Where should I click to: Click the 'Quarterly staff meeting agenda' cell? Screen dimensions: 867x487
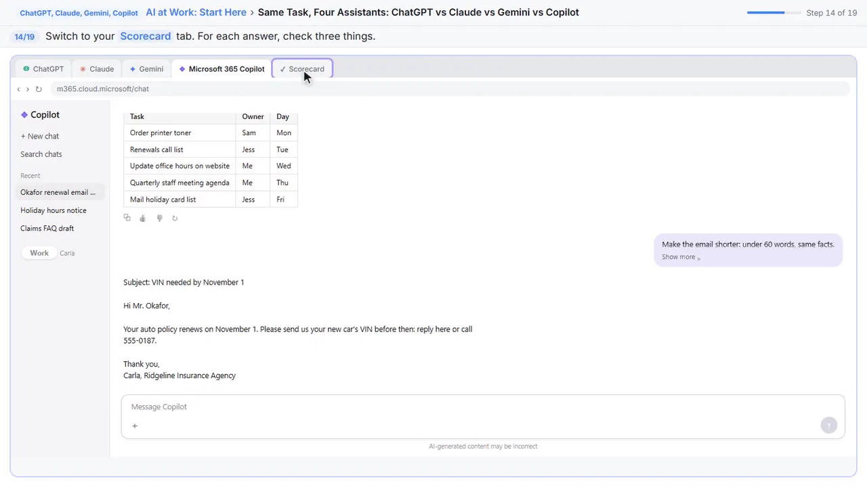[x=179, y=183]
